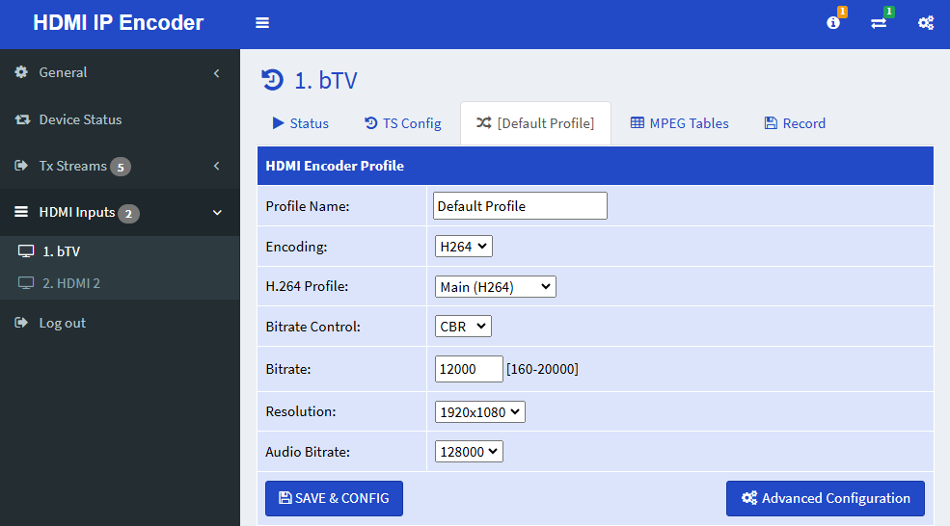The image size is (950, 526).
Task: Click the floppy icon on Record tab
Action: click(x=770, y=123)
